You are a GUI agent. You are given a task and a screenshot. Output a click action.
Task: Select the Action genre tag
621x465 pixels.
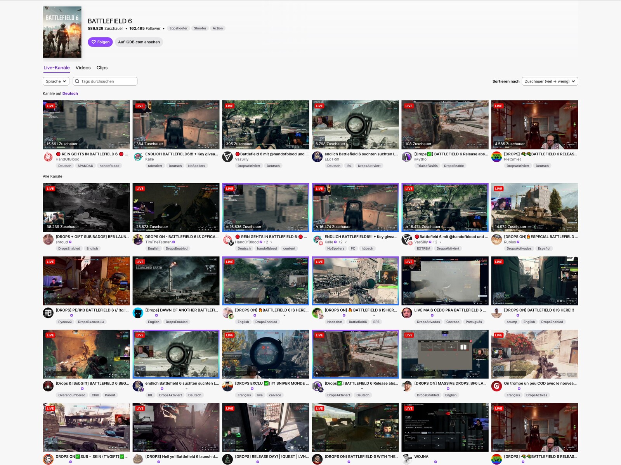pyautogui.click(x=218, y=28)
